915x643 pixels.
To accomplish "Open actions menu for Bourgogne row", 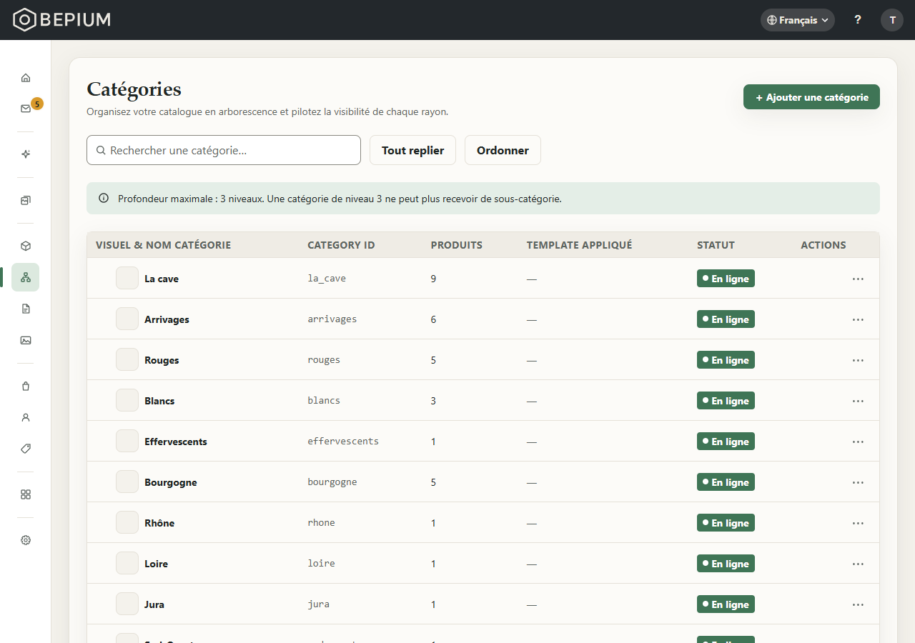I will point(858,482).
